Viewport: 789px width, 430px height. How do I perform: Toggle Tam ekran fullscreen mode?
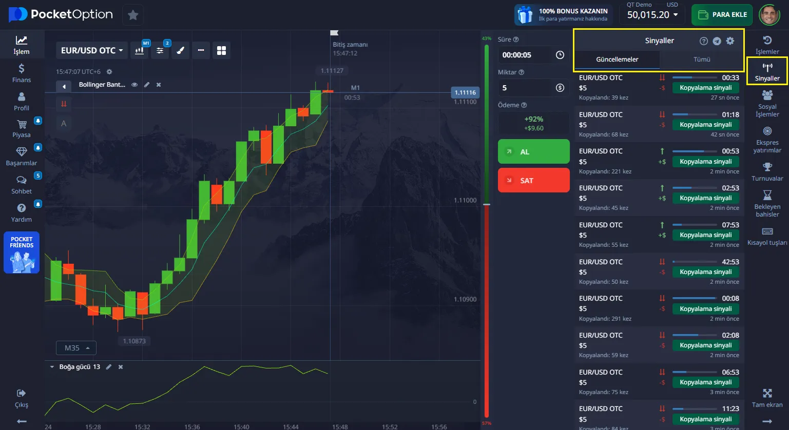(x=767, y=398)
